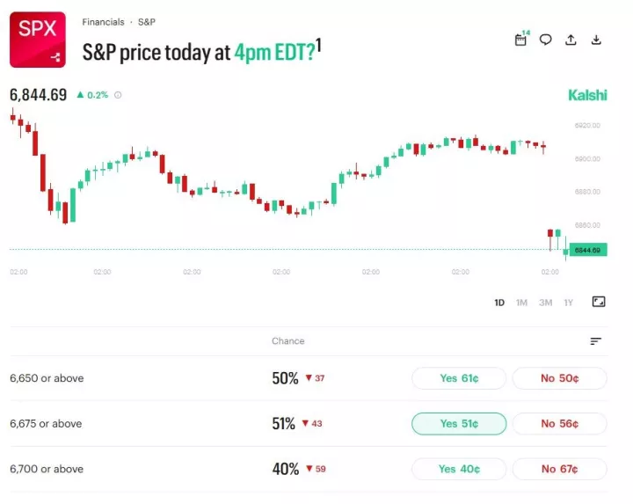This screenshot has height=504, width=633.
Task: Switch to the 1M chart range
Action: [521, 303]
